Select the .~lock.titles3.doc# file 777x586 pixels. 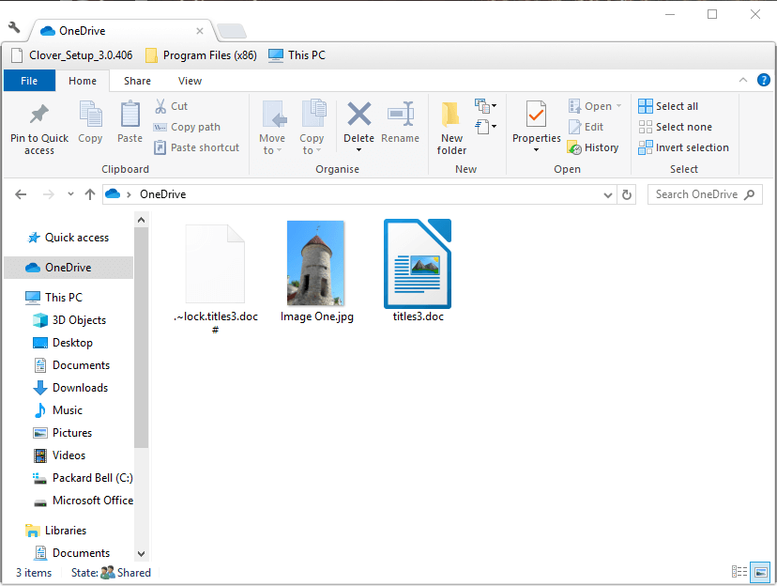coord(216,279)
